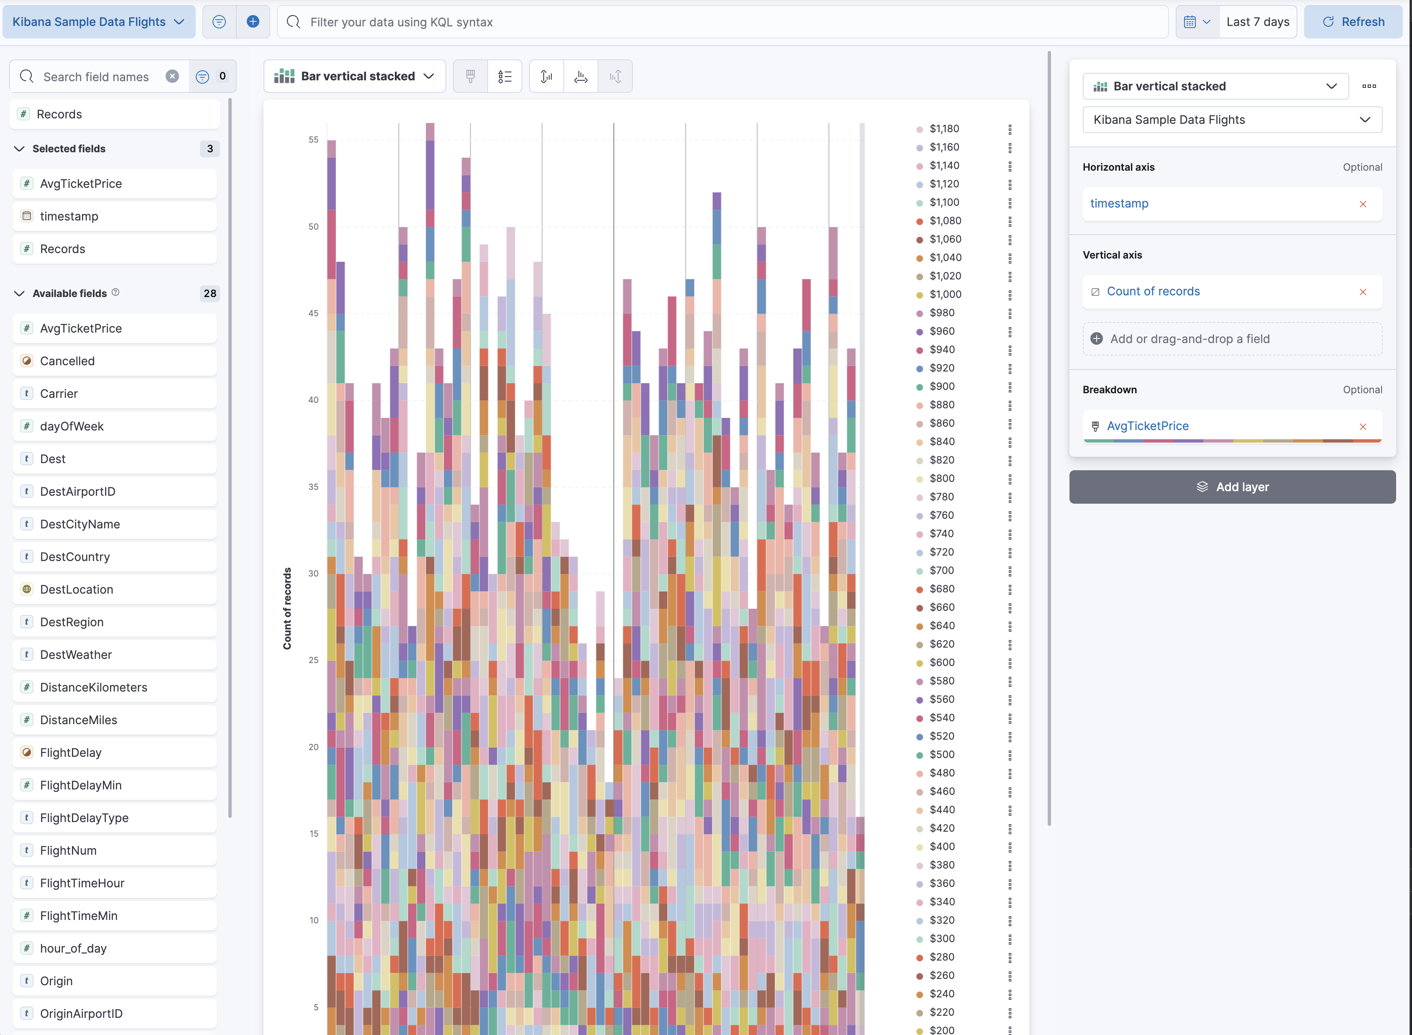Open the bottom axis settings icon
The height and width of the screenshot is (1035, 1412).
point(580,76)
